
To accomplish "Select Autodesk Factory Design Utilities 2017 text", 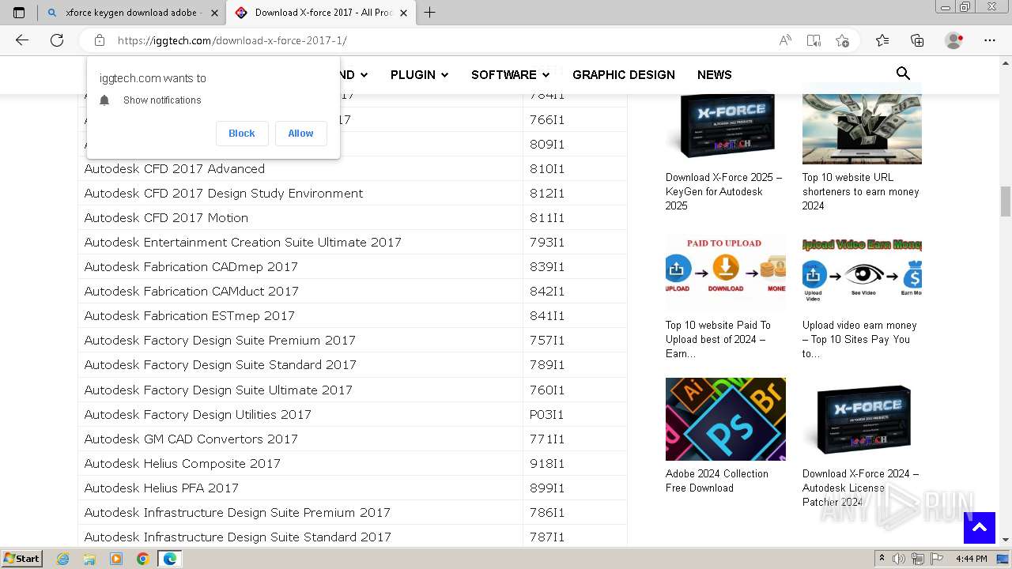I will point(198,415).
